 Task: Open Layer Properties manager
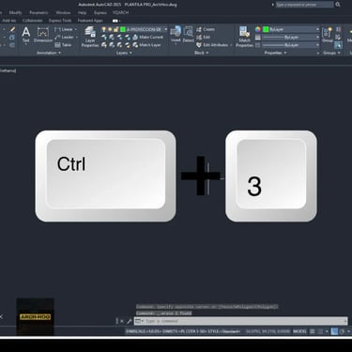pos(90,37)
